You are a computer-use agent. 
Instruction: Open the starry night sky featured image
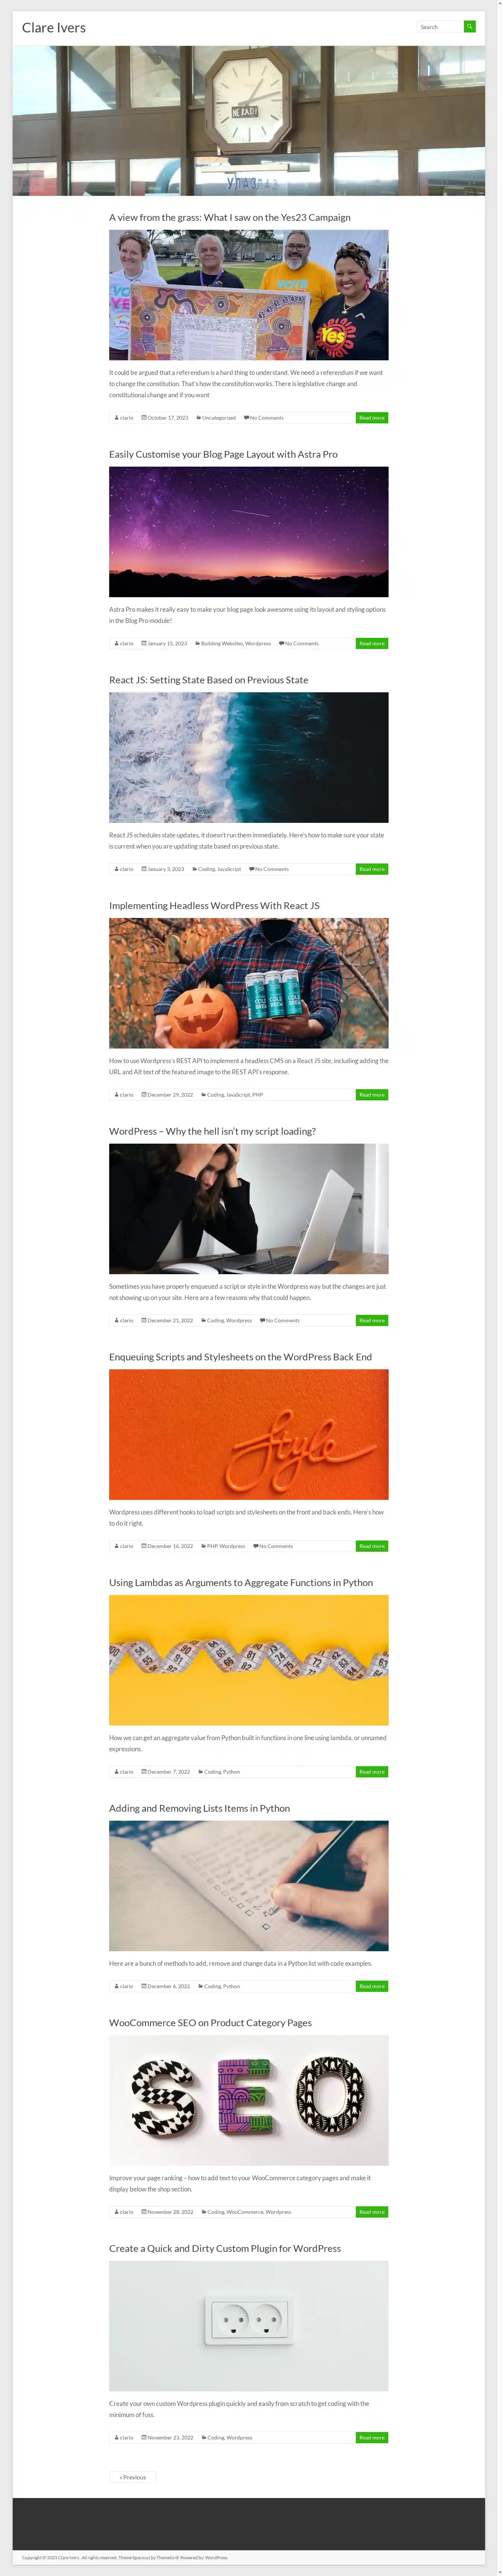pyautogui.click(x=249, y=532)
